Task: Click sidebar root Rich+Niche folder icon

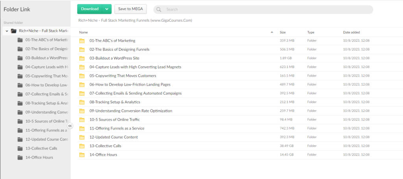Action: tap(14, 31)
